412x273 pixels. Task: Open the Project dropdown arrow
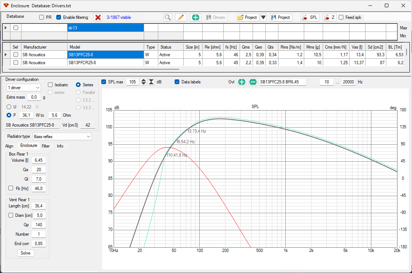pos(263,17)
